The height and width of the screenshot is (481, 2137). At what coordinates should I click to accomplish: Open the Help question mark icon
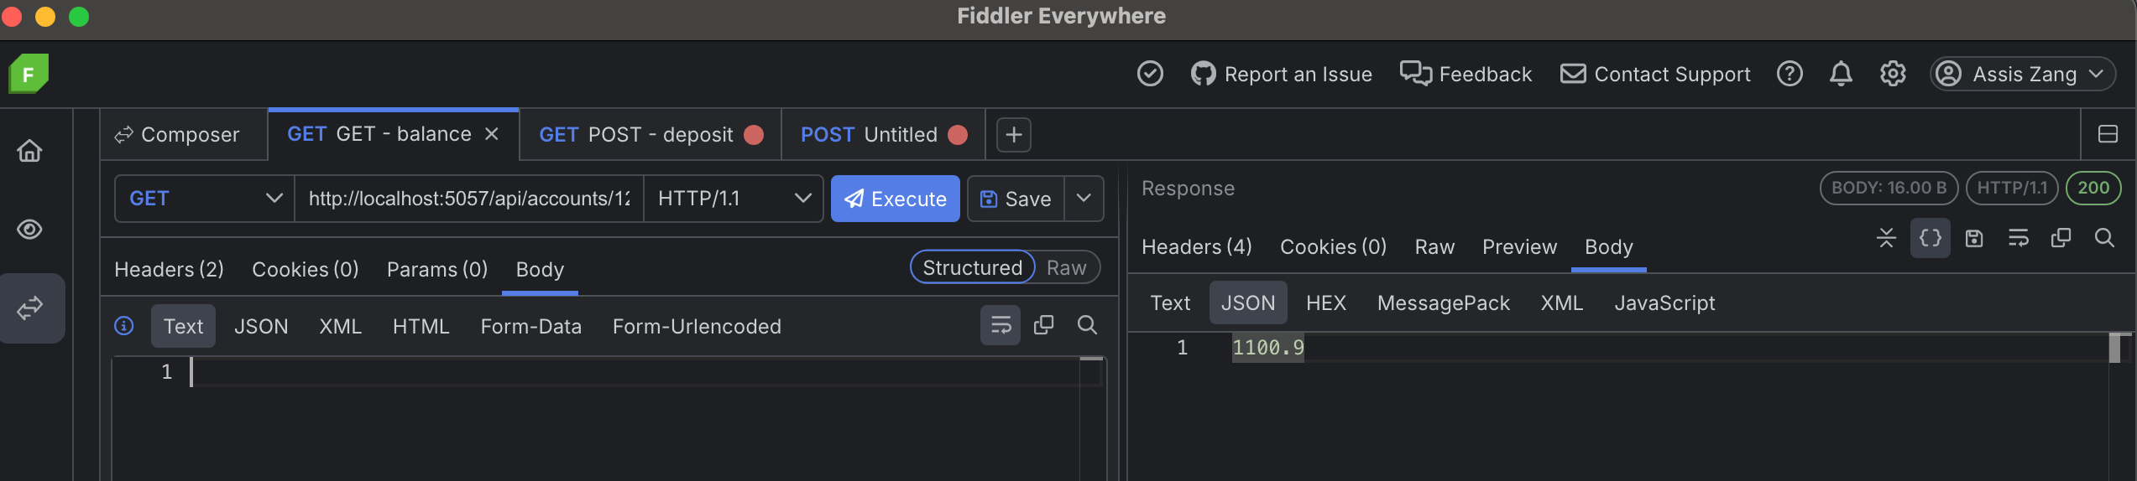click(1790, 74)
